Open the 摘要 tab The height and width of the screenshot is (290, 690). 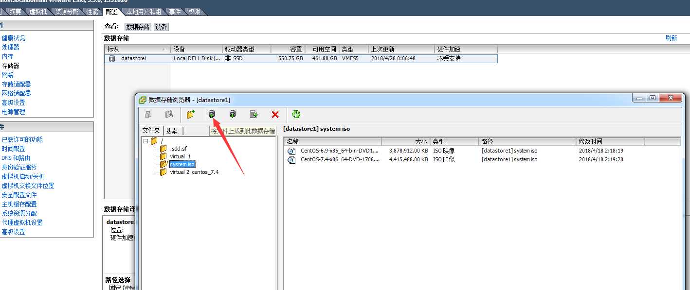tap(15, 12)
